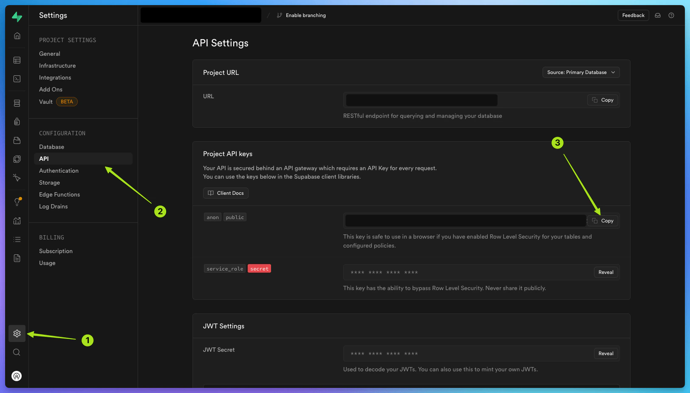
Task: Reveal the service_role secret key
Action: point(605,272)
